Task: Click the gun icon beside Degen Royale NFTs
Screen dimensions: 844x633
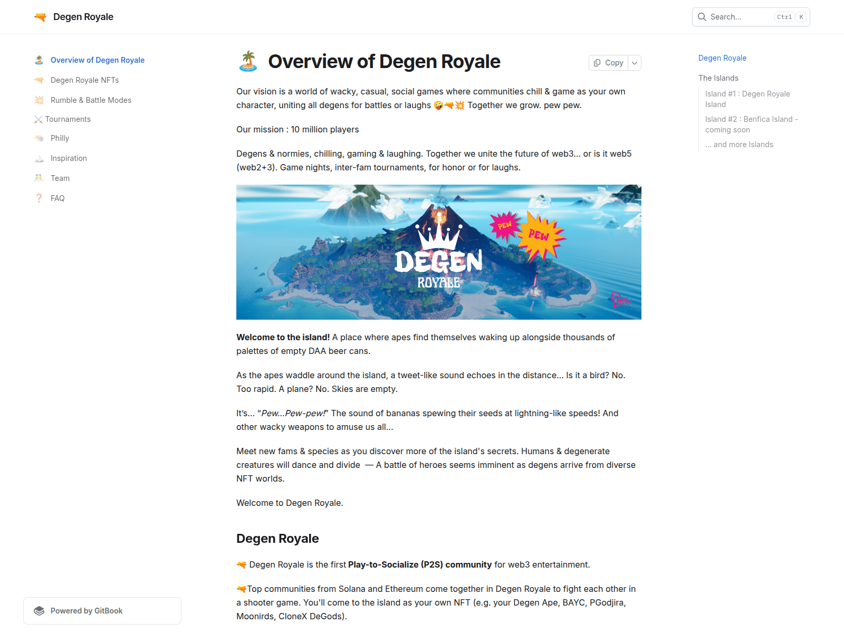Action: point(39,80)
